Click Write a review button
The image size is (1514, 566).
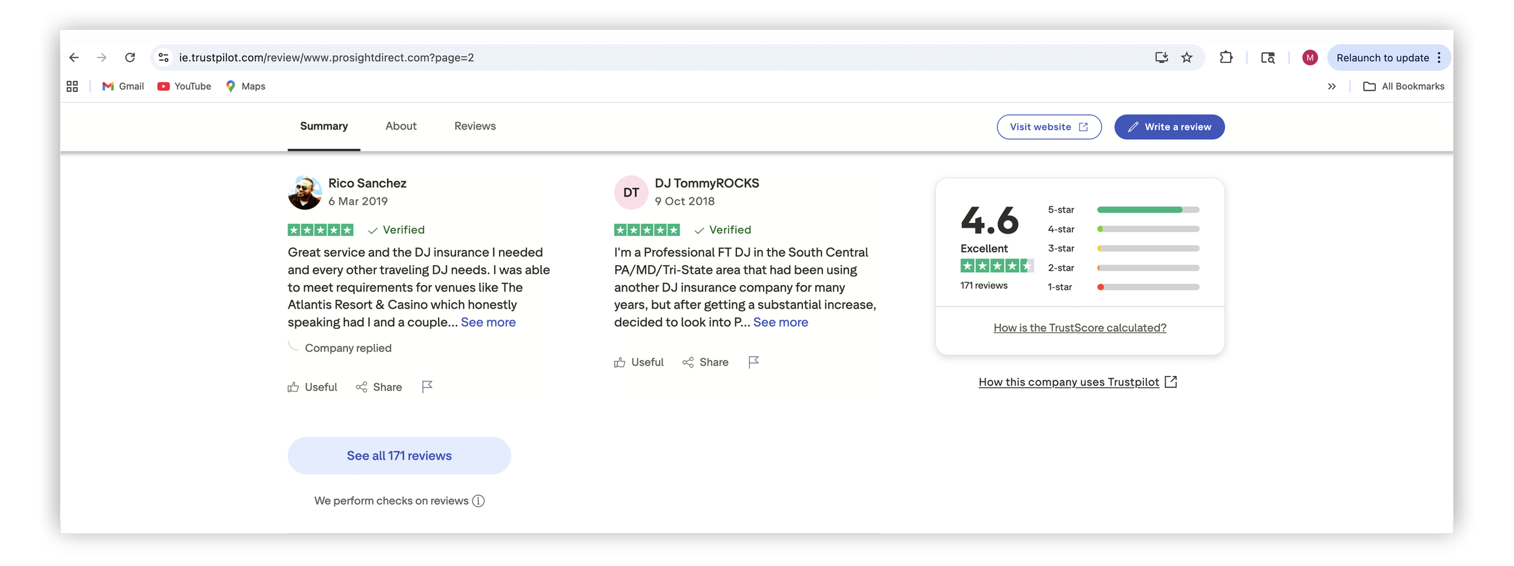pyautogui.click(x=1169, y=127)
